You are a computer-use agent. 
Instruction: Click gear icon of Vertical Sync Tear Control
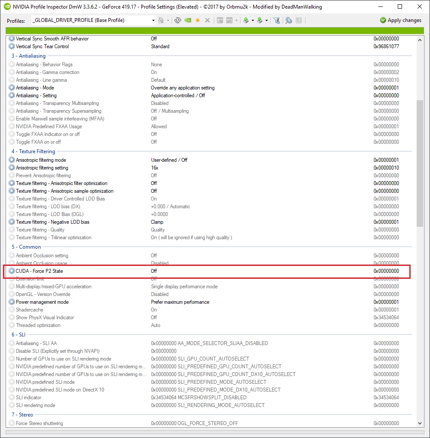coord(12,46)
